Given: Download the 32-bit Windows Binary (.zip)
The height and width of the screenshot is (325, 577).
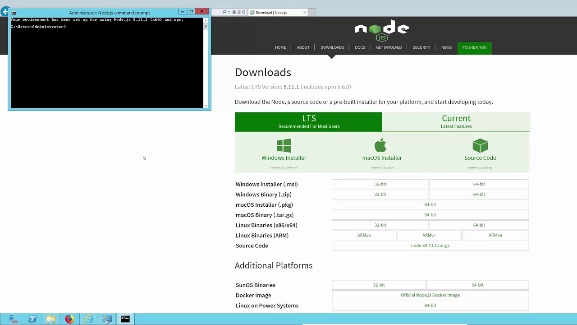Looking at the screenshot, I should pos(380,195).
